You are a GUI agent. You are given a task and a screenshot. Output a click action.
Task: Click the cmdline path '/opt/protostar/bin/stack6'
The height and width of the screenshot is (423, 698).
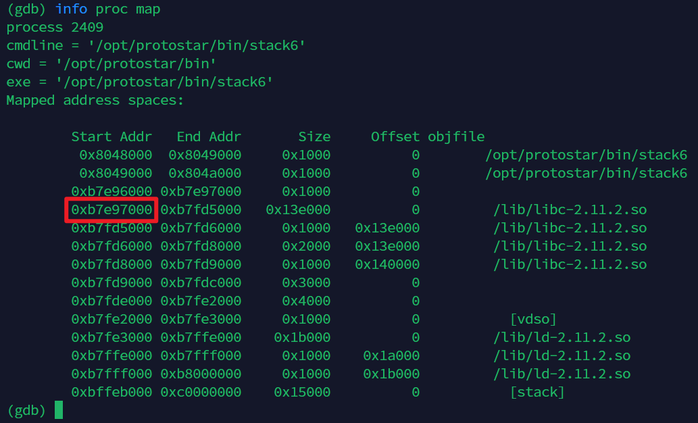pos(197,45)
